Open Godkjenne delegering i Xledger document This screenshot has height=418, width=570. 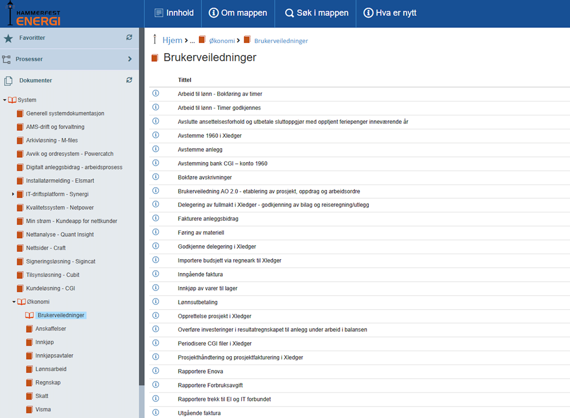pyautogui.click(x=216, y=247)
